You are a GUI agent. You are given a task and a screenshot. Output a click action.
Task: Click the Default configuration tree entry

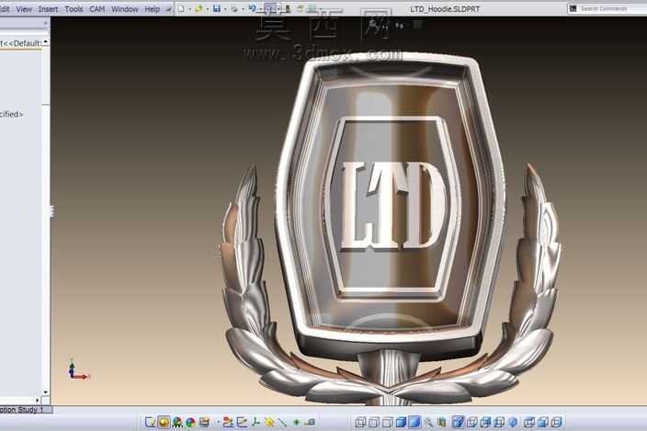20,43
